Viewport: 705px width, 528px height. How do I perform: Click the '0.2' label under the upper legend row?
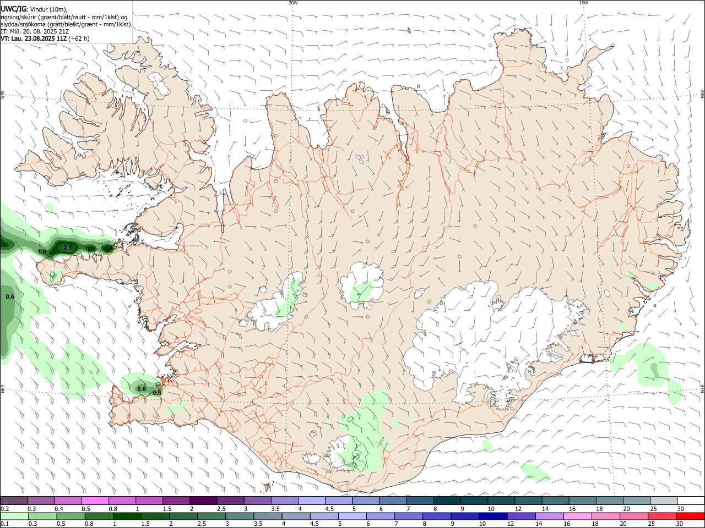[4, 509]
